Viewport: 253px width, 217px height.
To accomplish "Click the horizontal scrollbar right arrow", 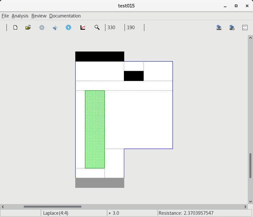I will coord(245,207).
